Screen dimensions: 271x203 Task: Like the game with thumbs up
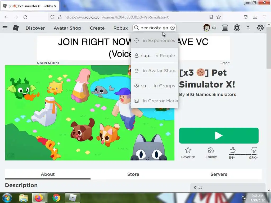tap(232, 150)
